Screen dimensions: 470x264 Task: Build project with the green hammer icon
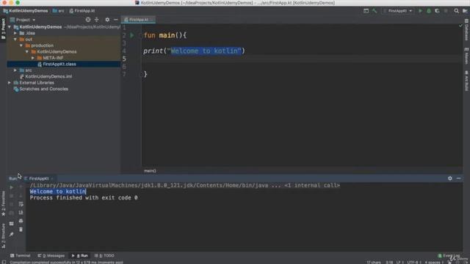375,11
